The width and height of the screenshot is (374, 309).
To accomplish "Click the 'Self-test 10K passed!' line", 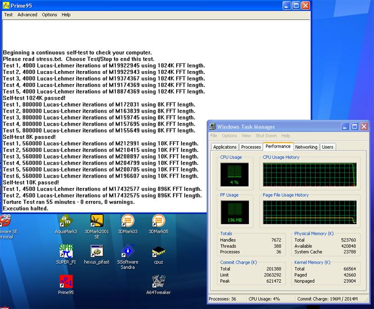I will click(x=31, y=182).
